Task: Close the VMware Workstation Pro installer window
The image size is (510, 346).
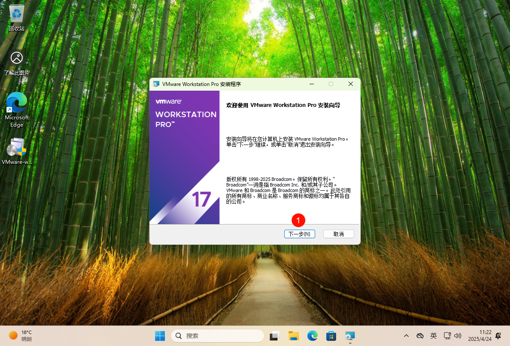Action: (351, 84)
